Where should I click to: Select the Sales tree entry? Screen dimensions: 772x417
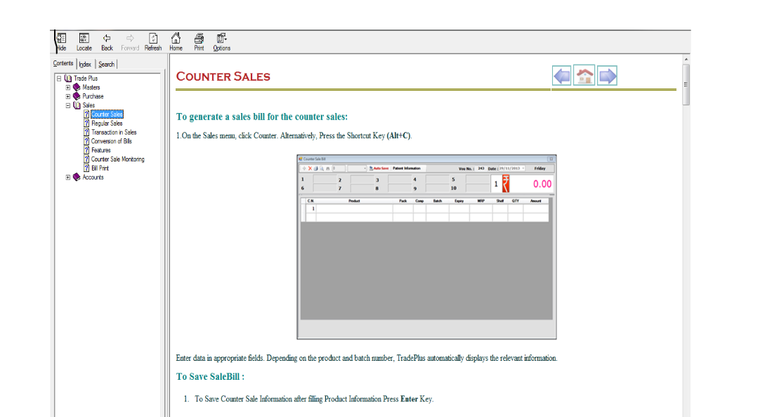89,105
